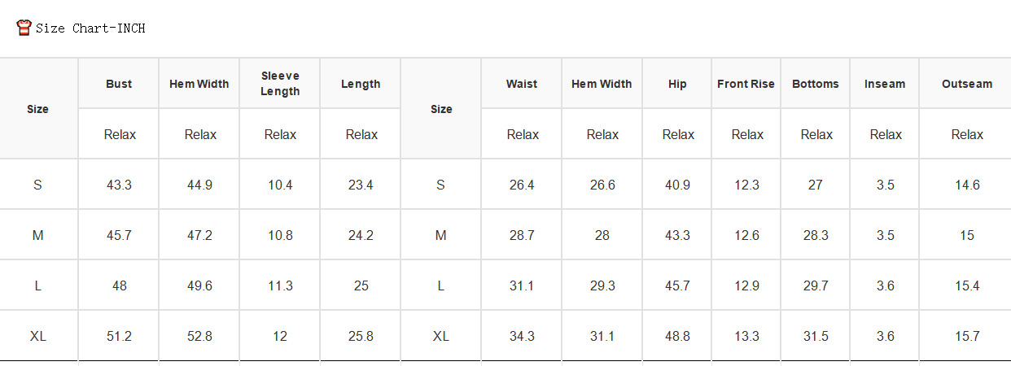Select the Front Rise column header
This screenshot has width=1011, height=366.
[746, 84]
